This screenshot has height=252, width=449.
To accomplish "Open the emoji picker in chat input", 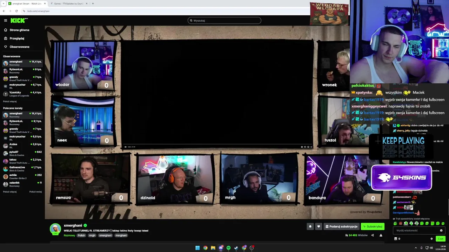I will pyautogui.click(x=441, y=231).
